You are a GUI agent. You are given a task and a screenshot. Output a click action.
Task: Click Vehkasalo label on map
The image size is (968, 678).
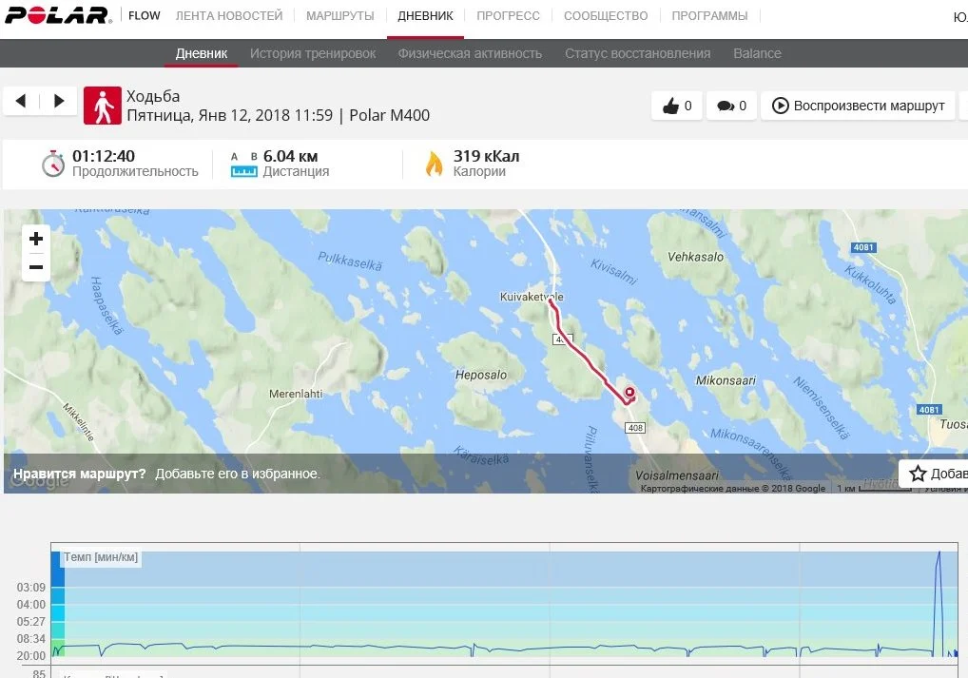click(x=695, y=257)
